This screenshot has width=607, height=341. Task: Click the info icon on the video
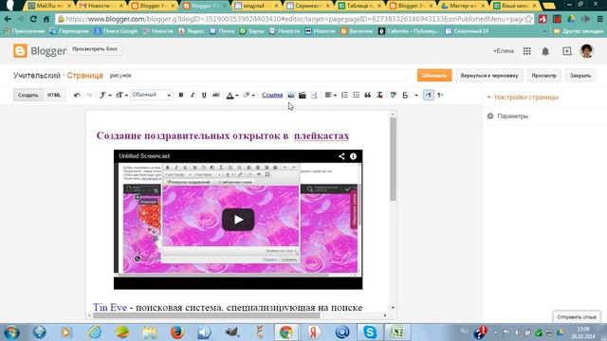click(353, 156)
